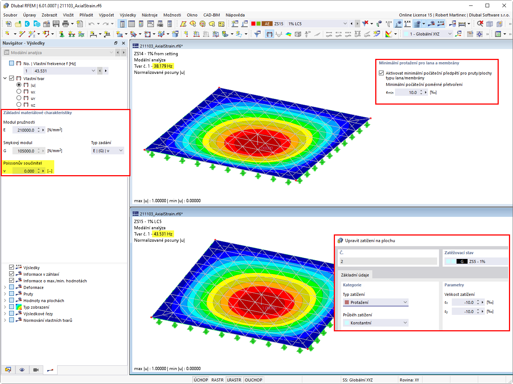Open the Nápověda menu

coord(235,15)
